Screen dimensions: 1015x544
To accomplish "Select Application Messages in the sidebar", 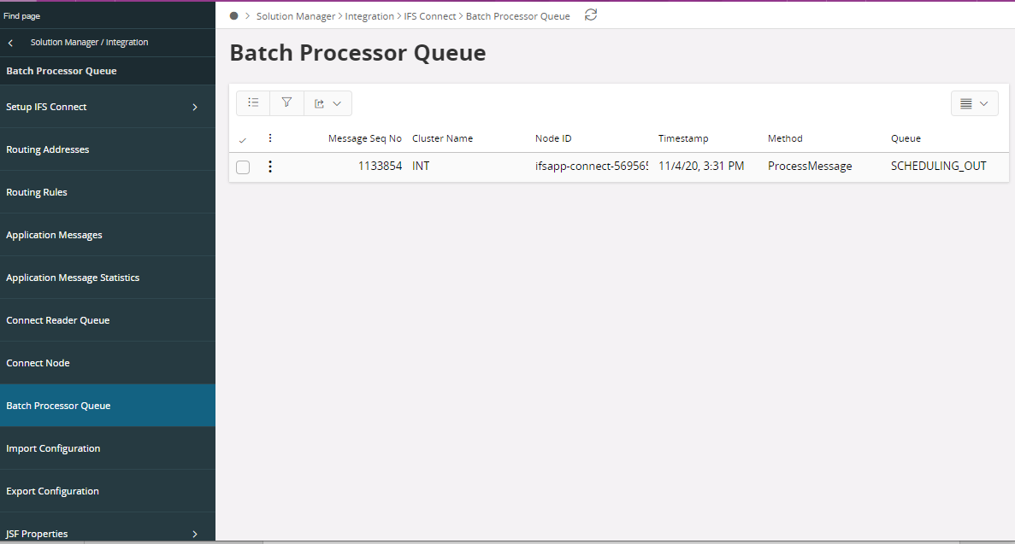I will 54,235.
